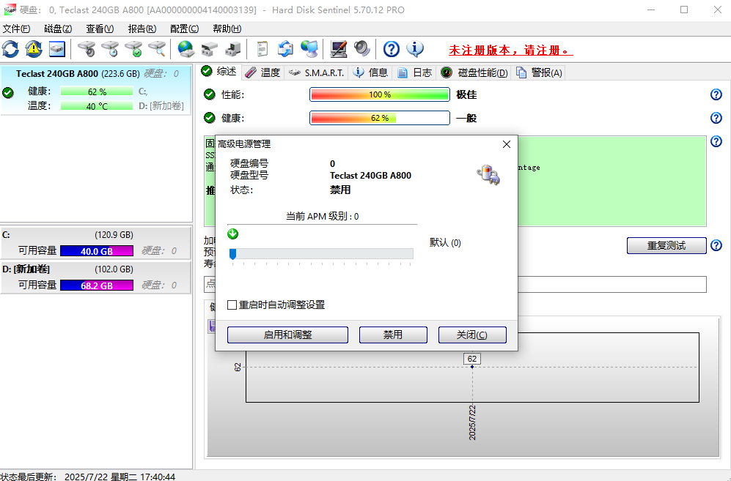Open the 帮助(H) menu
Viewport: 731px width, 481px height.
[x=227, y=29]
